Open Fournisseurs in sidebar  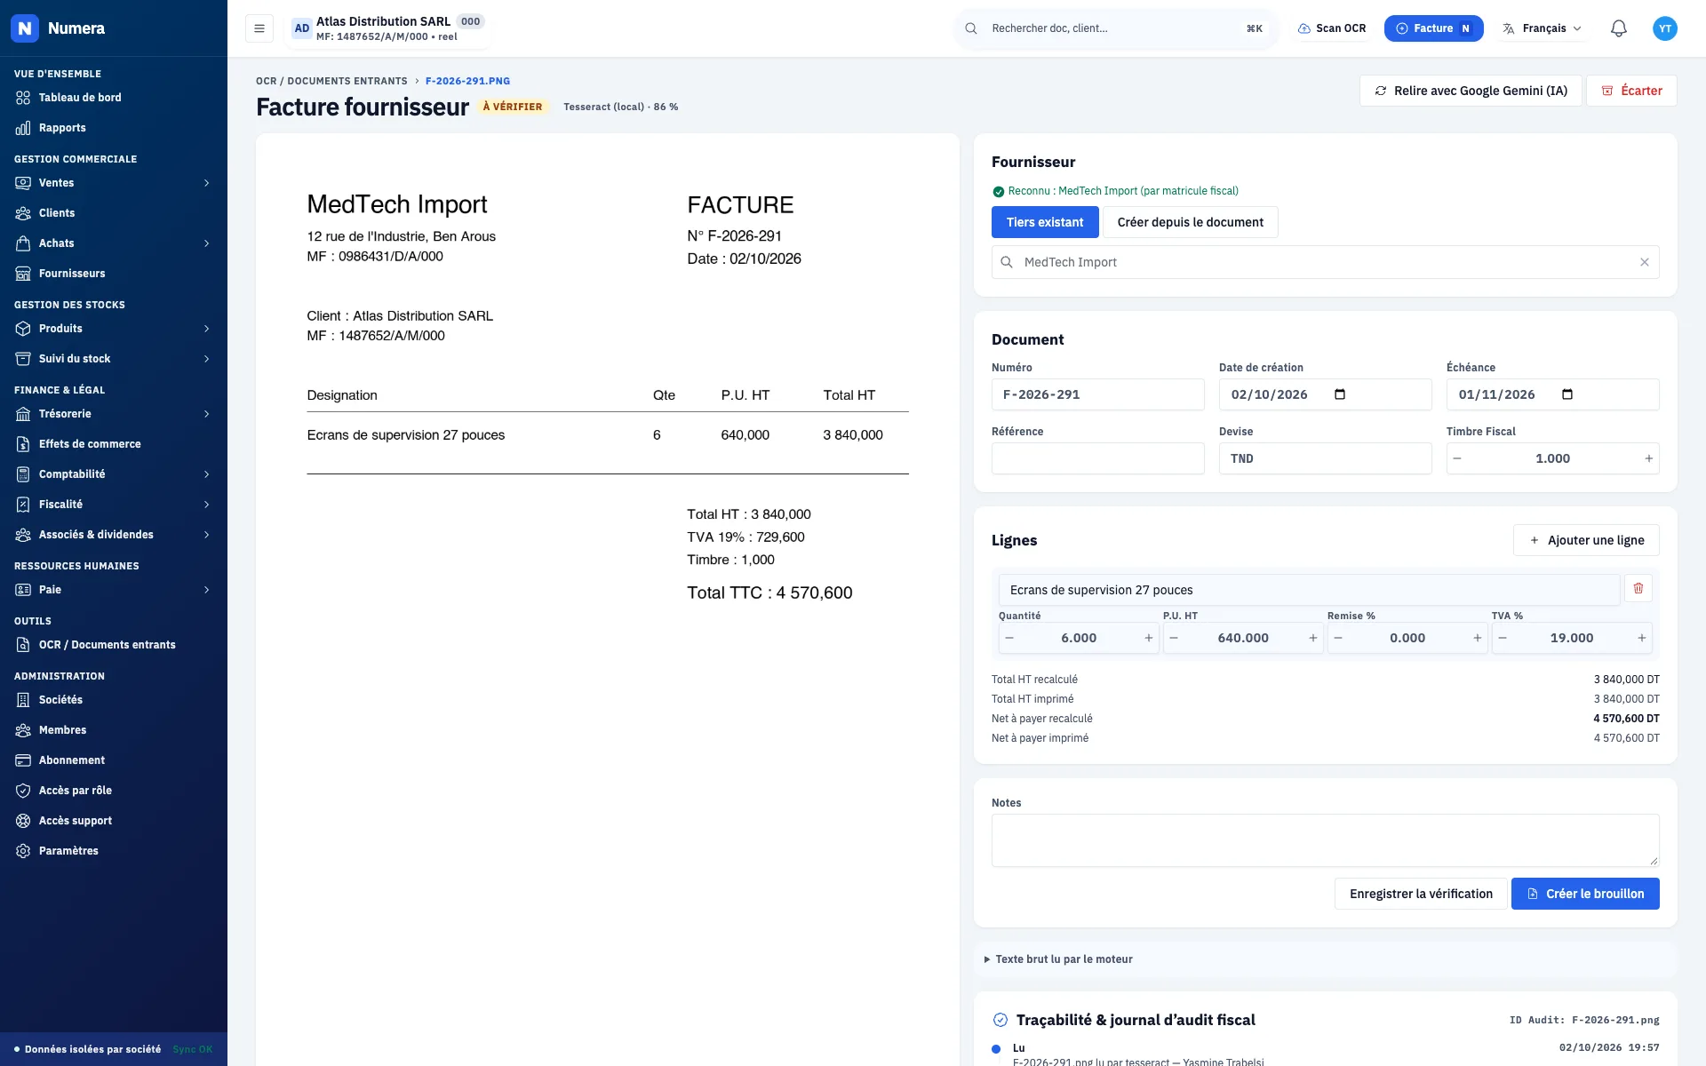tap(114, 274)
